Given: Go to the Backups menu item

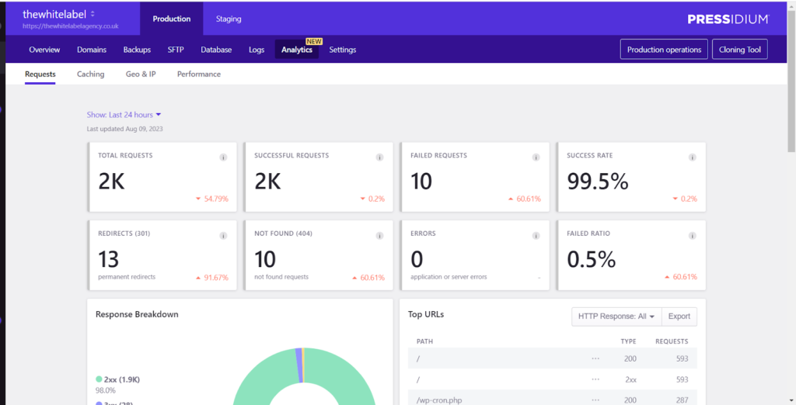Looking at the screenshot, I should [137, 50].
